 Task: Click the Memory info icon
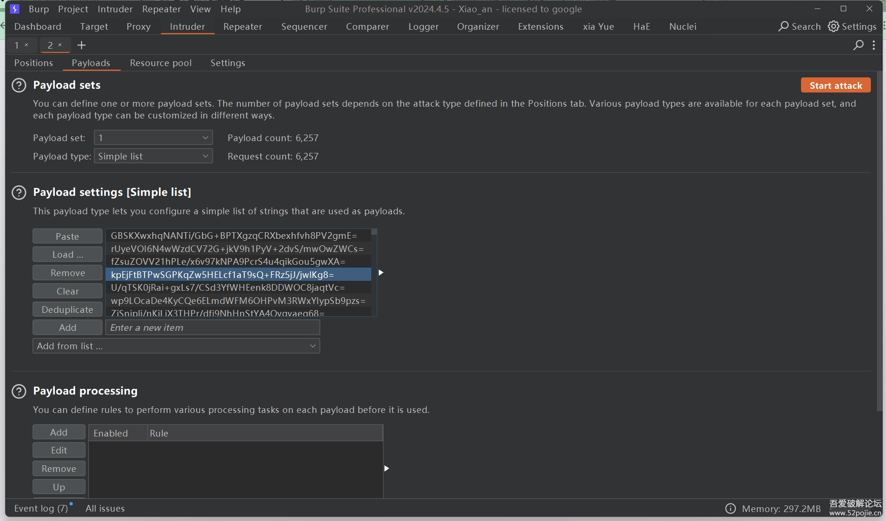point(730,508)
